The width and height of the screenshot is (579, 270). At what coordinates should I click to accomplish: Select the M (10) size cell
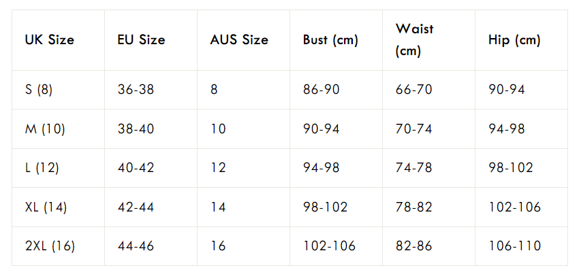[59, 129]
